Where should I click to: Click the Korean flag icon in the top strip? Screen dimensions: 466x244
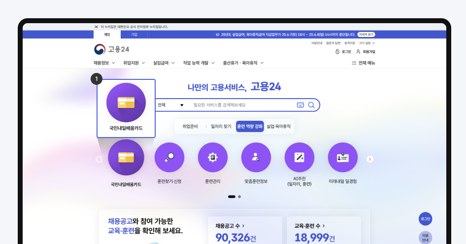(96, 27)
